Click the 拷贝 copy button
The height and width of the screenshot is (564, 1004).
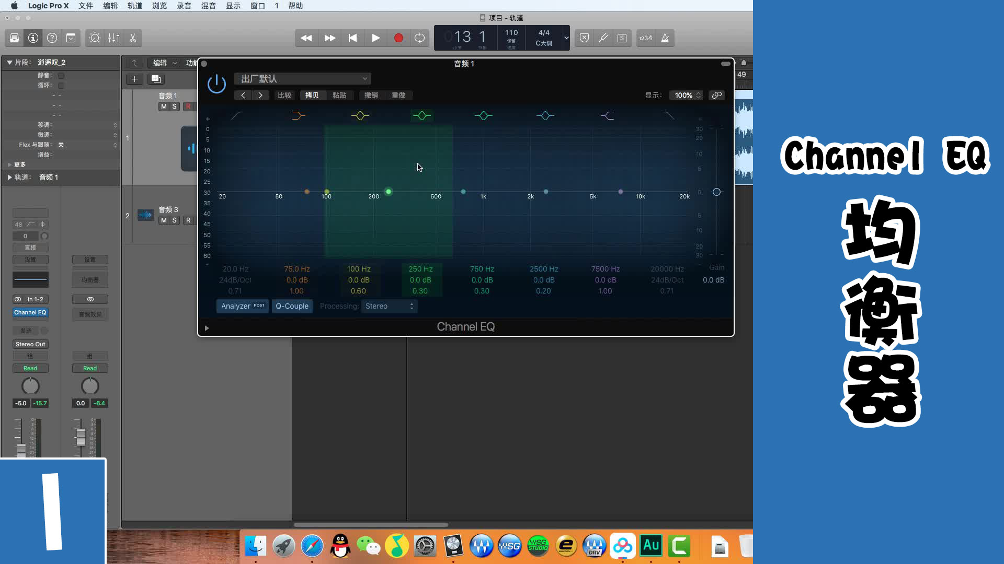click(x=312, y=95)
